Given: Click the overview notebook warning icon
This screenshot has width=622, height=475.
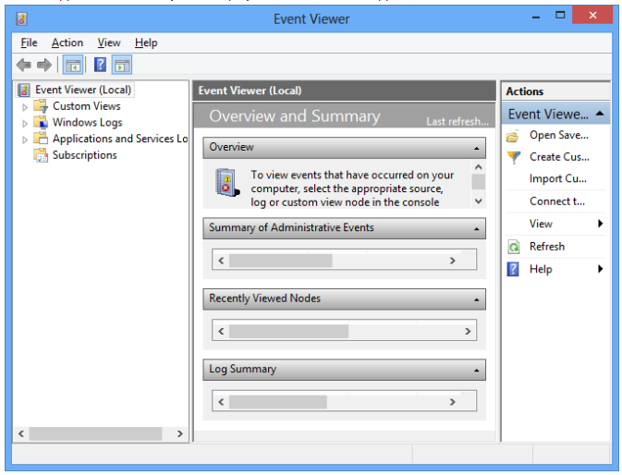Looking at the screenshot, I should point(227,182).
